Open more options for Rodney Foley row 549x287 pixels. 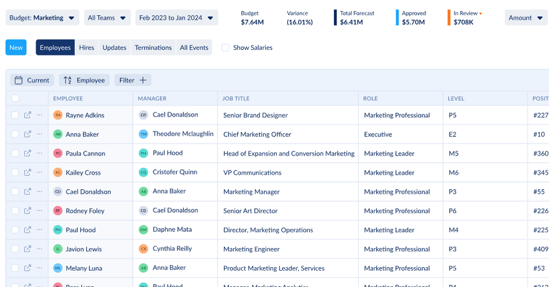(x=39, y=210)
